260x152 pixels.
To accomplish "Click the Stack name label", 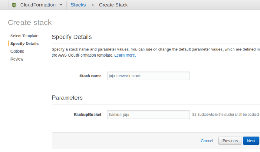I will point(90,76).
